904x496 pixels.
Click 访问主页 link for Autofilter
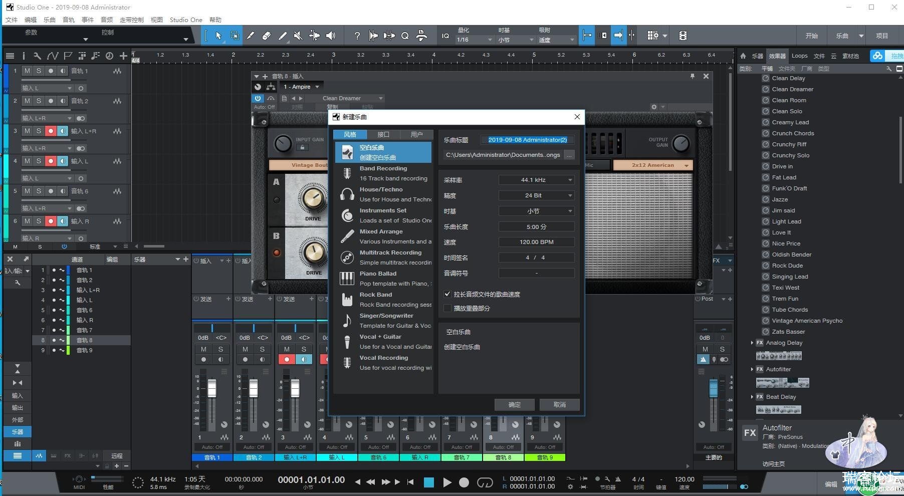coord(774,464)
